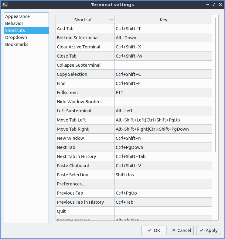Click the vertical scrollbar of the shortcuts table
This screenshot has height=239, width=225.
click(215, 85)
